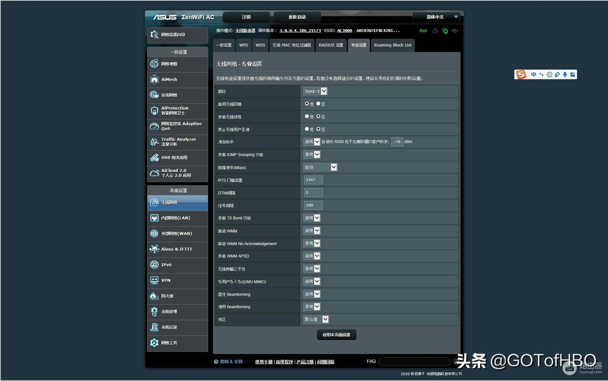Click the IPv6 globe icon
This screenshot has width=608, height=381.
pyautogui.click(x=154, y=265)
